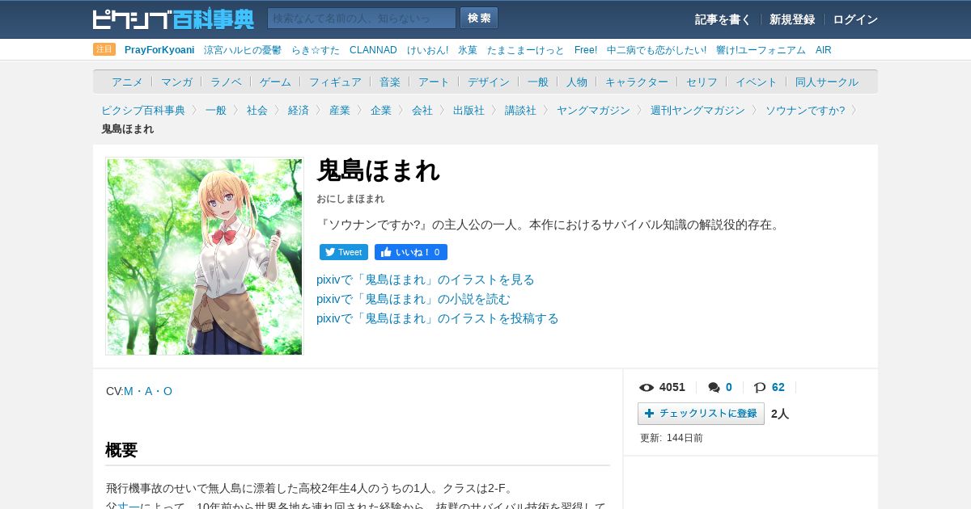971x509 pixels.
Task: Click the Facebook いいね! button
Action: 411,252
